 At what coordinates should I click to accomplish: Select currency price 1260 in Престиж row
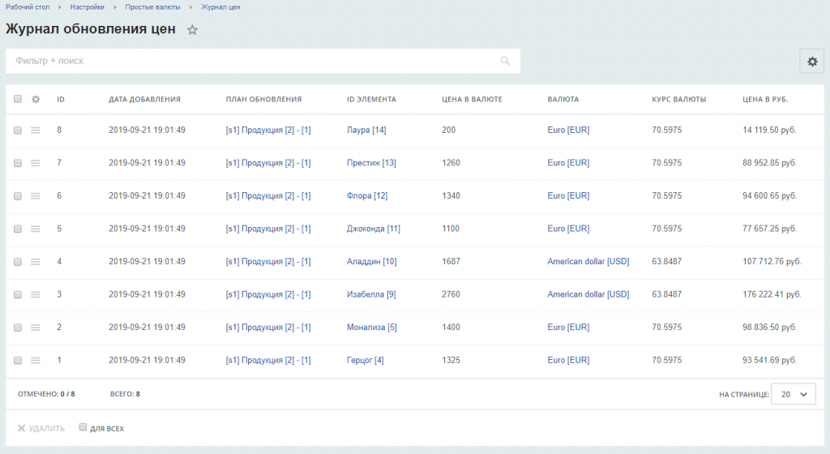[x=451, y=163]
